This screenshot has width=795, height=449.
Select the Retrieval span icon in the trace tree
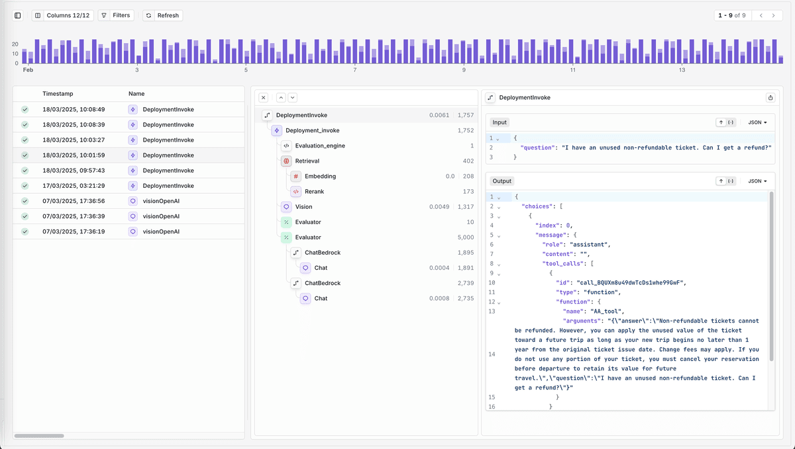(286, 161)
